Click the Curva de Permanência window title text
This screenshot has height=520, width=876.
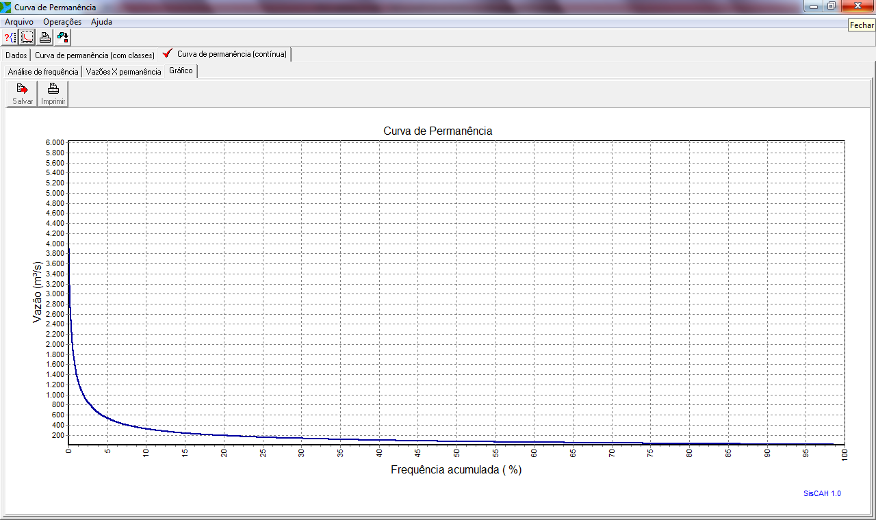coord(55,6)
